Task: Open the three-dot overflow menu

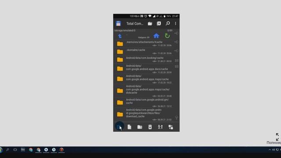Action: point(176,23)
